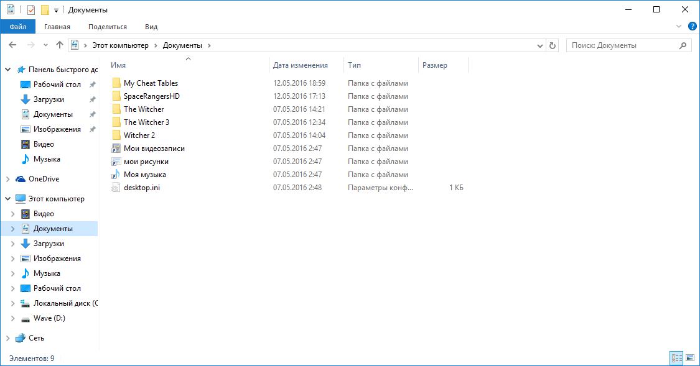Select Рабочий стол in quick access
Viewport: 700px width, 366px height.
tap(57, 85)
